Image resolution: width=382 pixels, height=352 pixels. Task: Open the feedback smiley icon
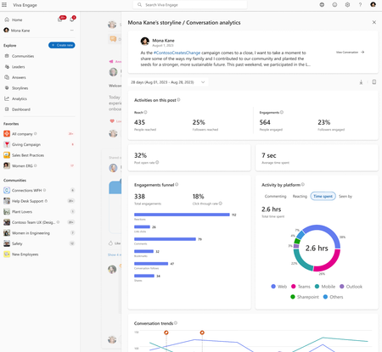pyautogui.click(x=334, y=5)
